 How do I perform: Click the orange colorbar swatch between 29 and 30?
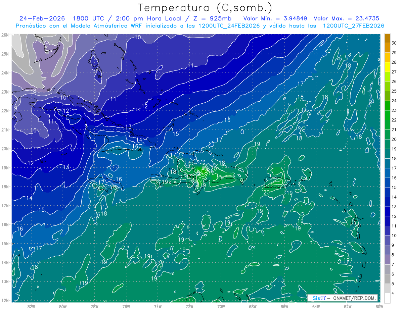(387, 48)
